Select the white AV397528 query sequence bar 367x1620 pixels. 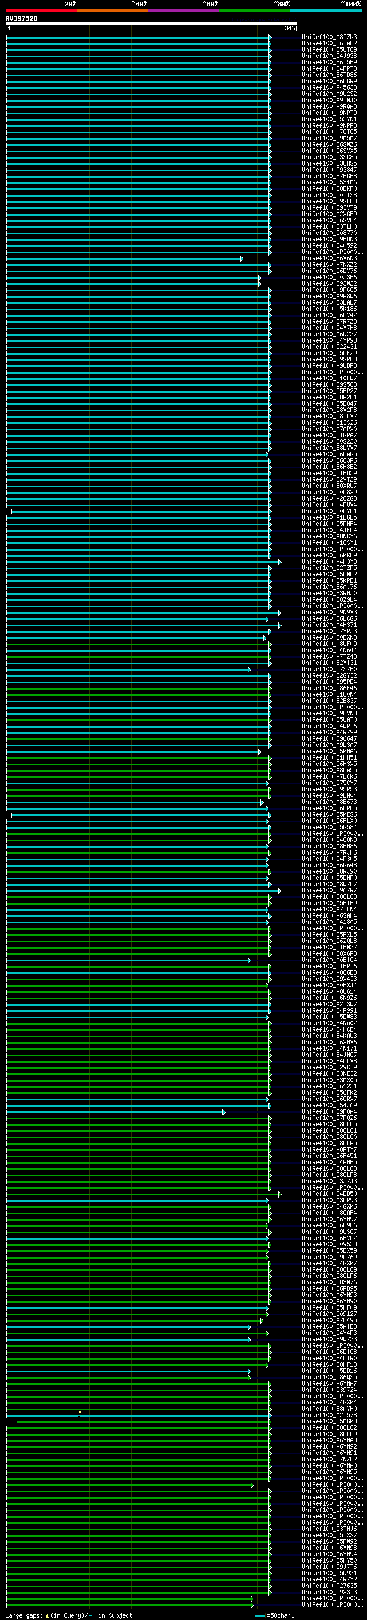(151, 24)
